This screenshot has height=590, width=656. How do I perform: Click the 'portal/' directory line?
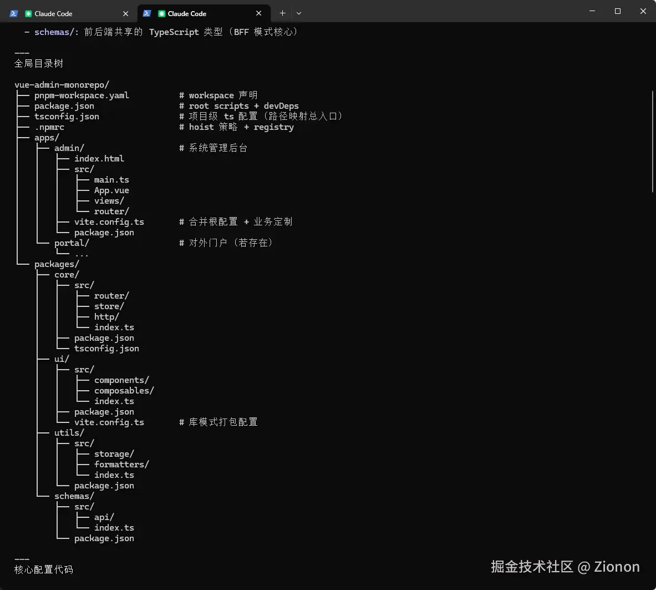click(72, 243)
